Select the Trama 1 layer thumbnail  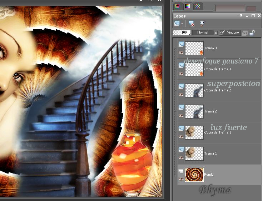pos(194,154)
